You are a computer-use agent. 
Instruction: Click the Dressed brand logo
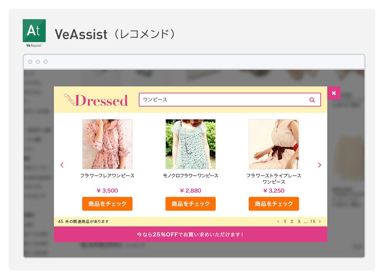96,100
